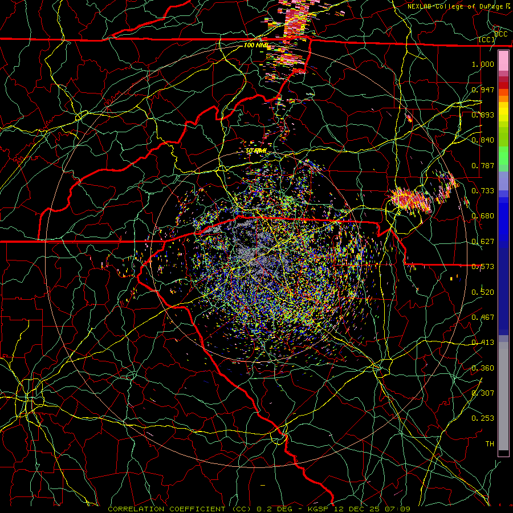Viewport: 513px width, 513px height.
Task: Select the 0.467 legend value
Action: [x=483, y=317]
